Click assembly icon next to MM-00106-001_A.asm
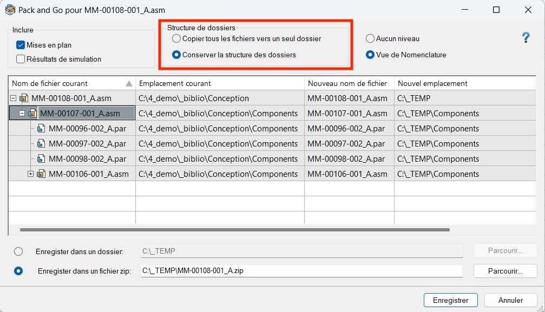 41,174
